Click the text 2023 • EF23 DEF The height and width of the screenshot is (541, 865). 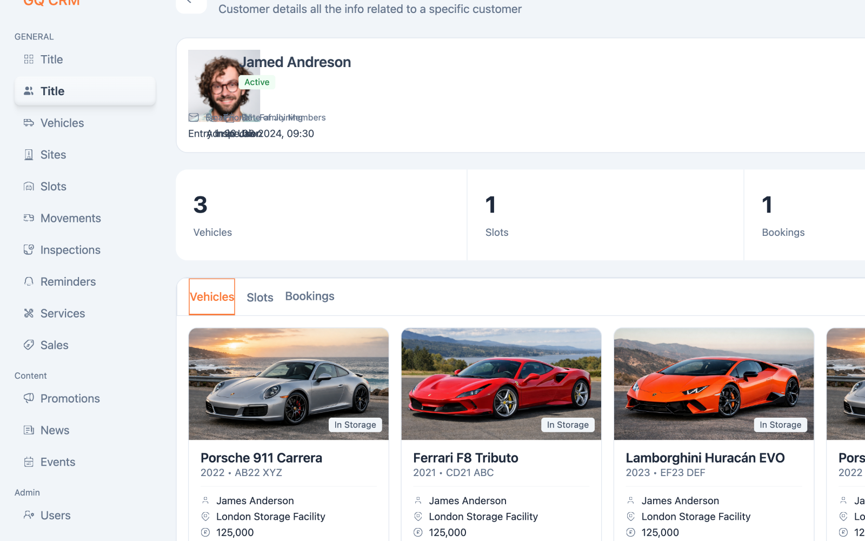coord(666,473)
